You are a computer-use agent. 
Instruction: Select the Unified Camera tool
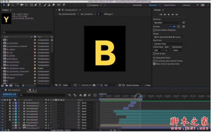click(x=22, y=5)
